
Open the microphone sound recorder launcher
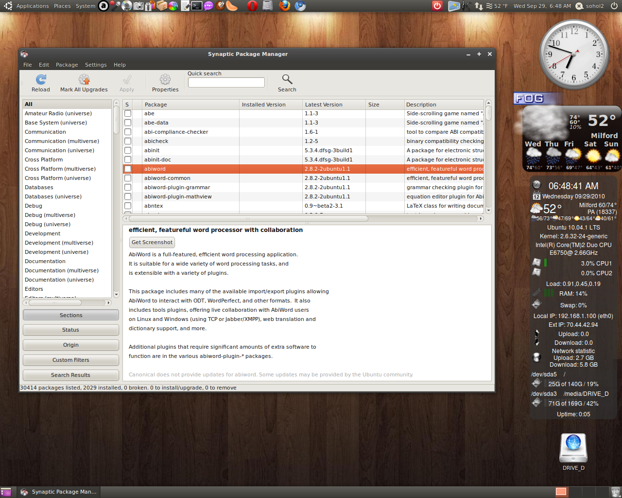pos(115,6)
